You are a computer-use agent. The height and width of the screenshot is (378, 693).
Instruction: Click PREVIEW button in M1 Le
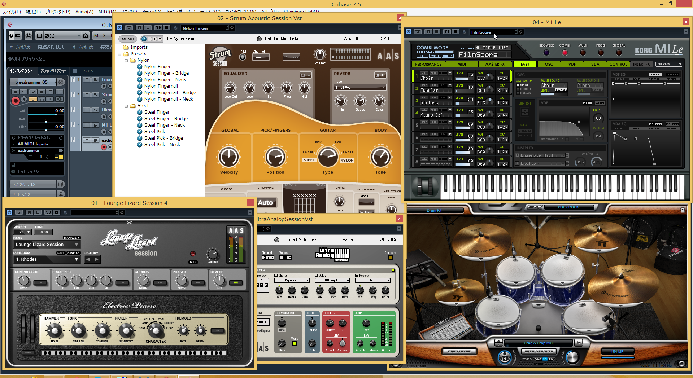pyautogui.click(x=663, y=64)
